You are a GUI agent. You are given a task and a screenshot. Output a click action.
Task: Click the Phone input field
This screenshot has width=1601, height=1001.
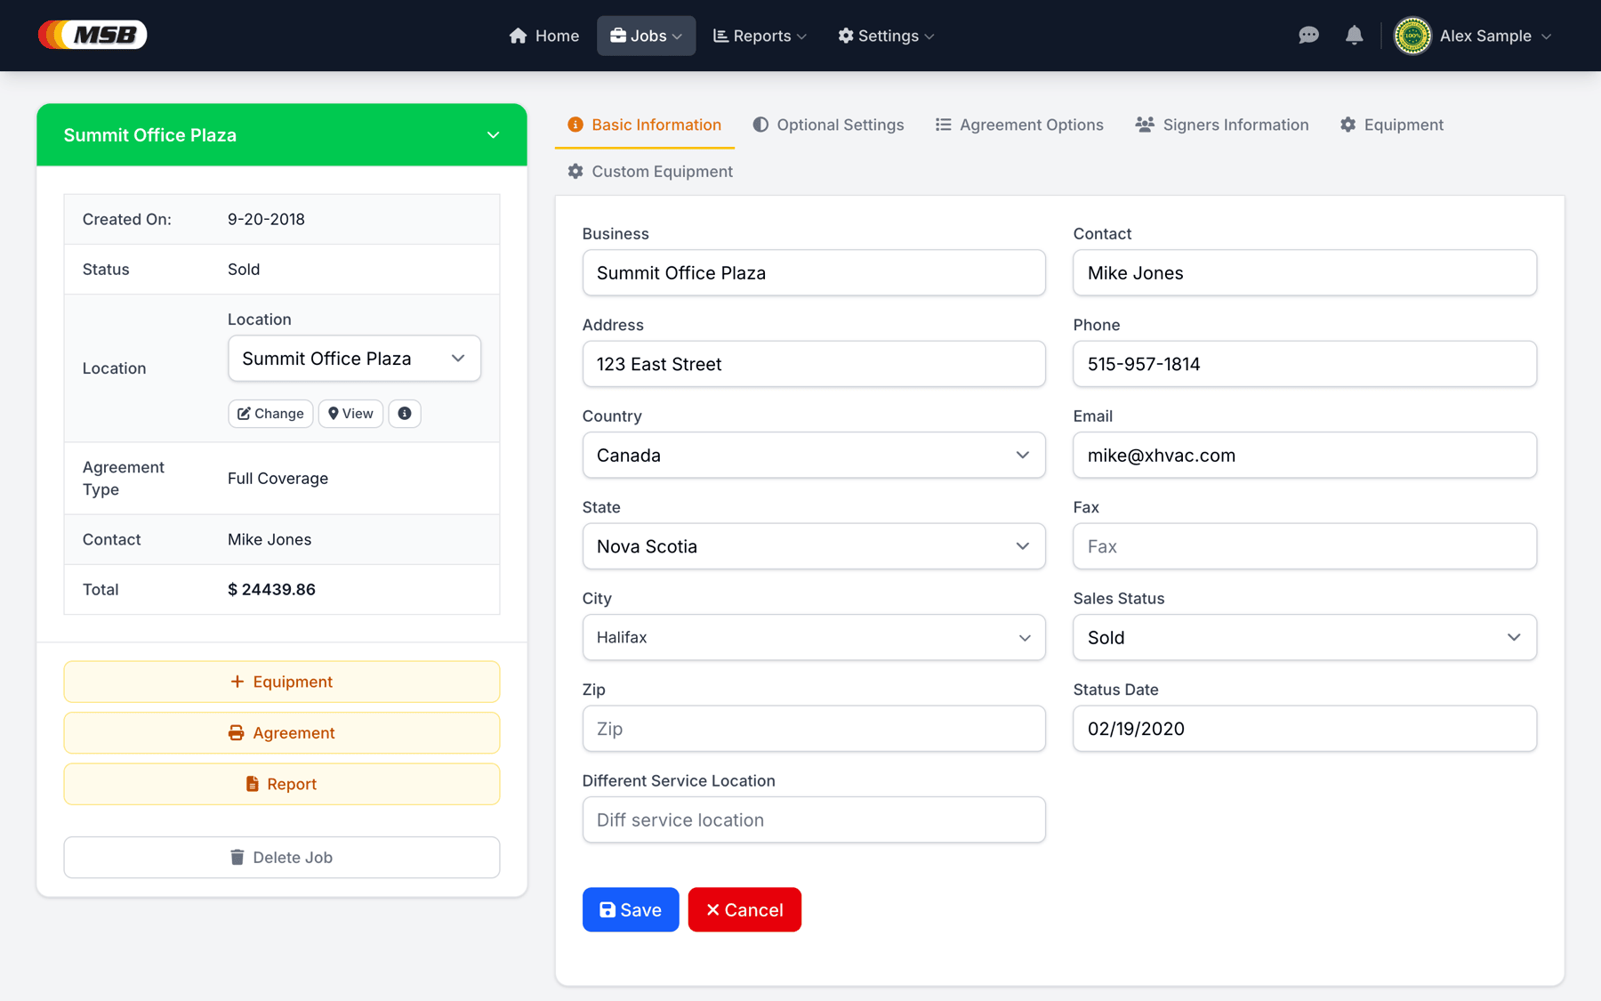click(x=1305, y=364)
